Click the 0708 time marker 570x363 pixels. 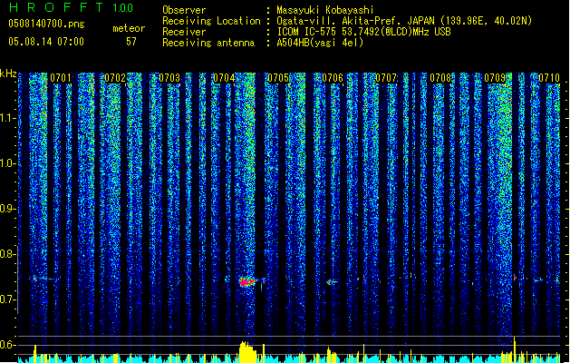point(440,78)
